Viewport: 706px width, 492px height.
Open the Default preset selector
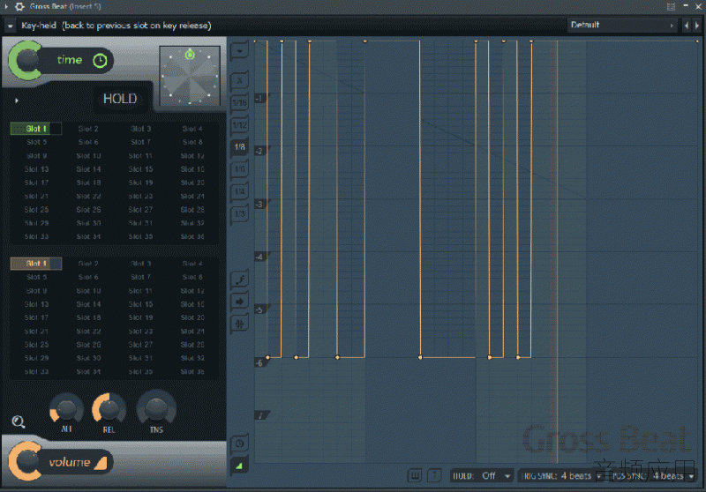click(622, 25)
